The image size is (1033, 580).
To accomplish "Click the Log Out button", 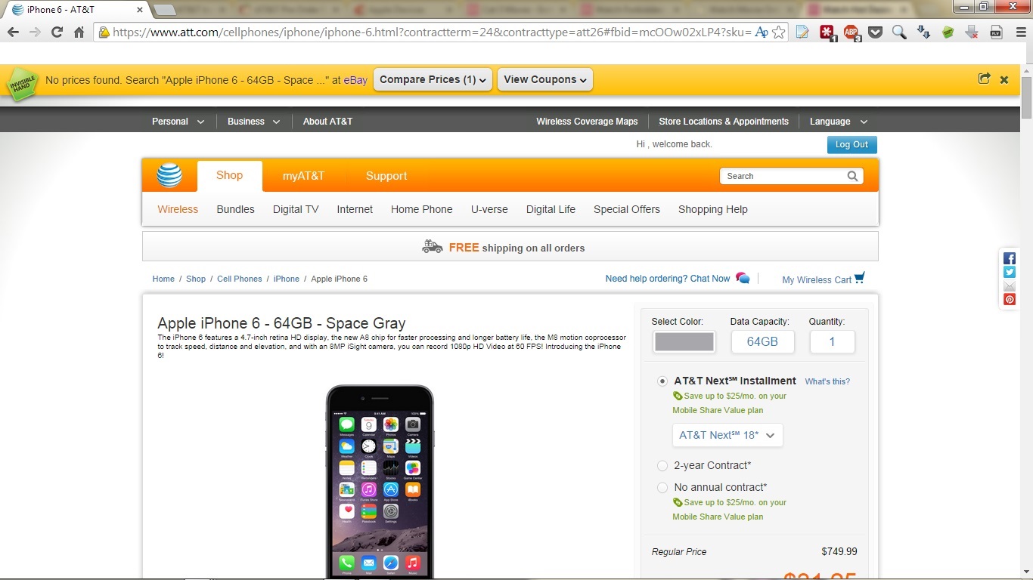I will pos(852,144).
